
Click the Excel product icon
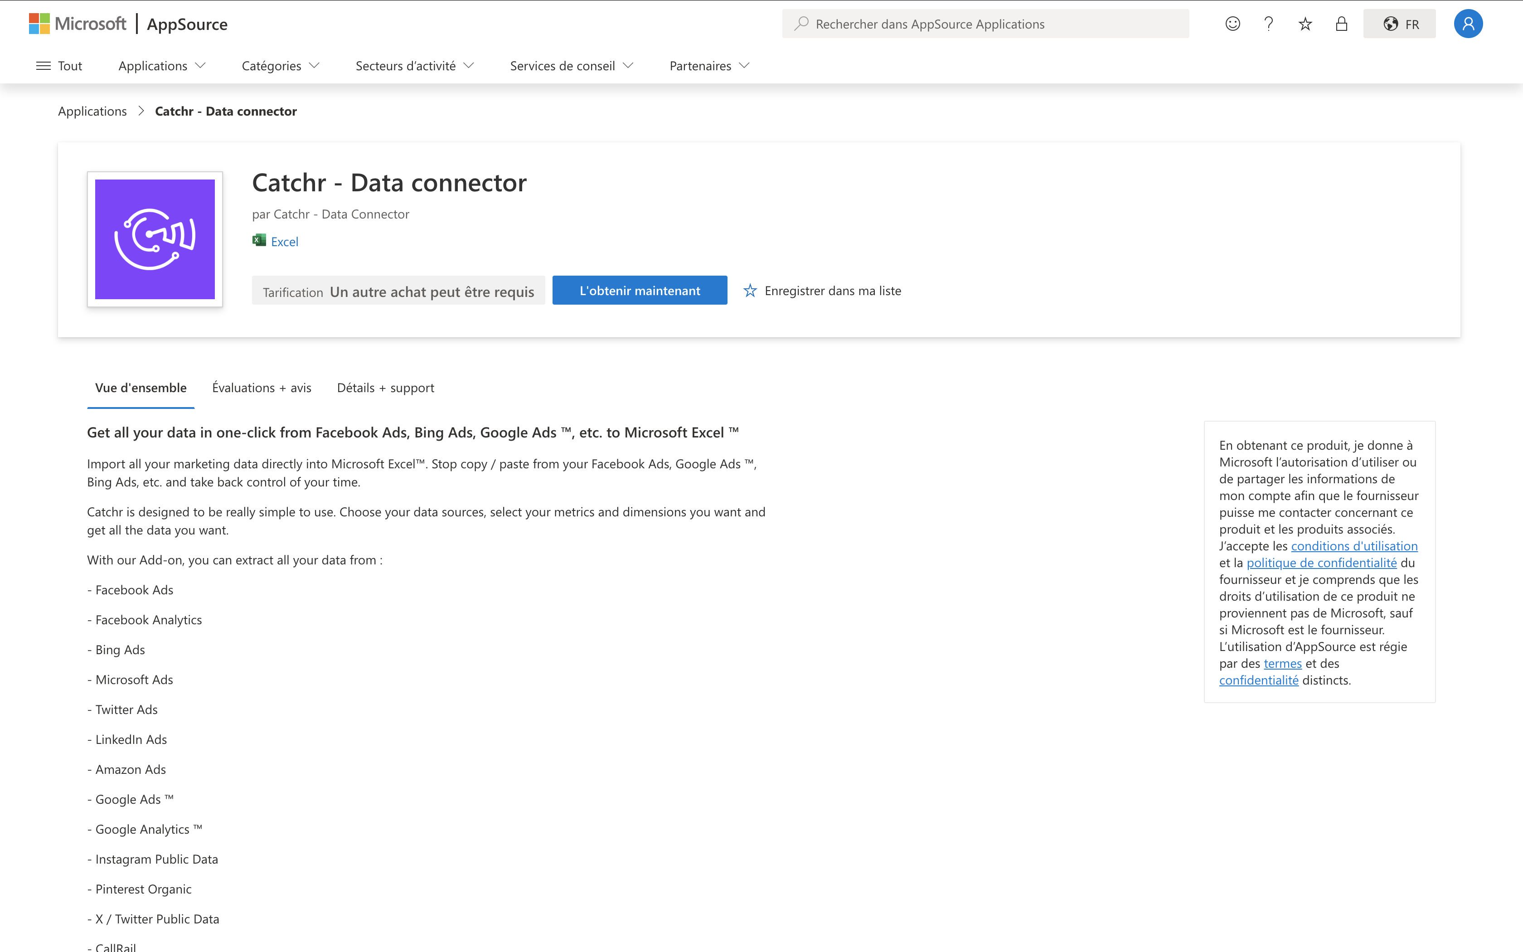(259, 241)
